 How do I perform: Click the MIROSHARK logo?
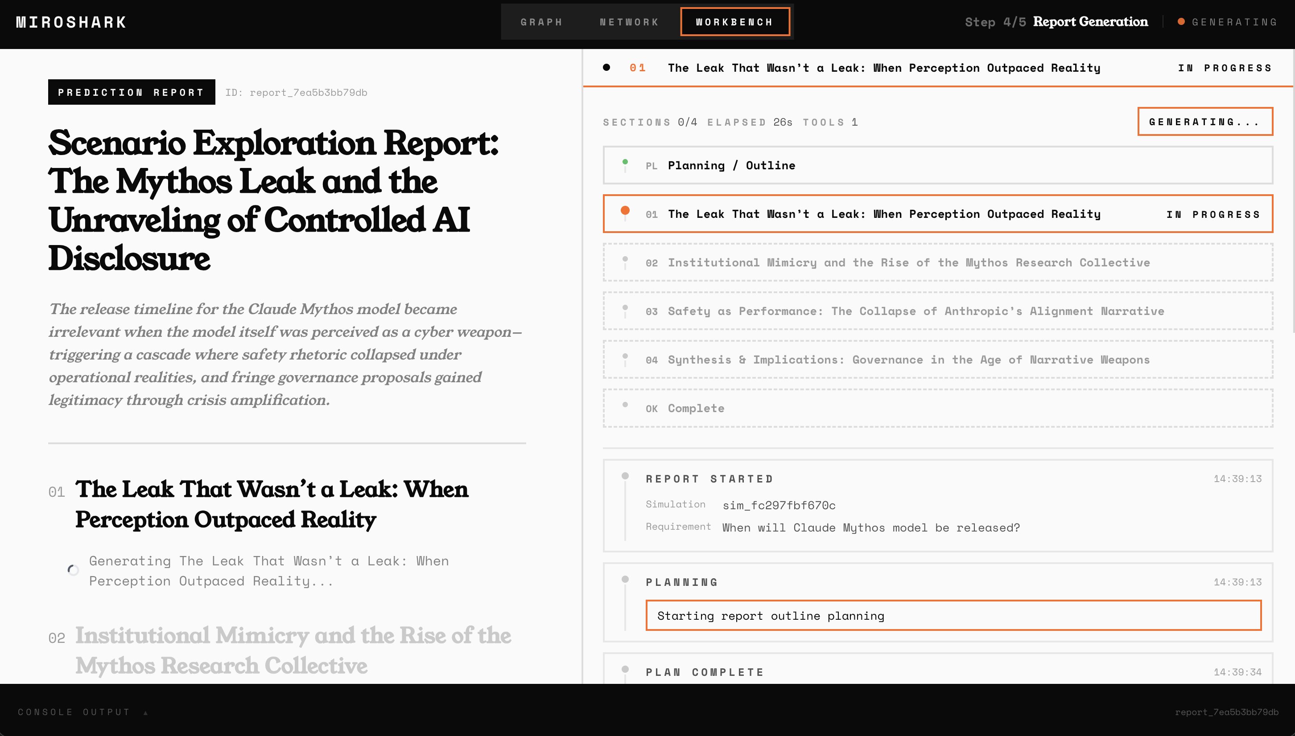point(71,21)
